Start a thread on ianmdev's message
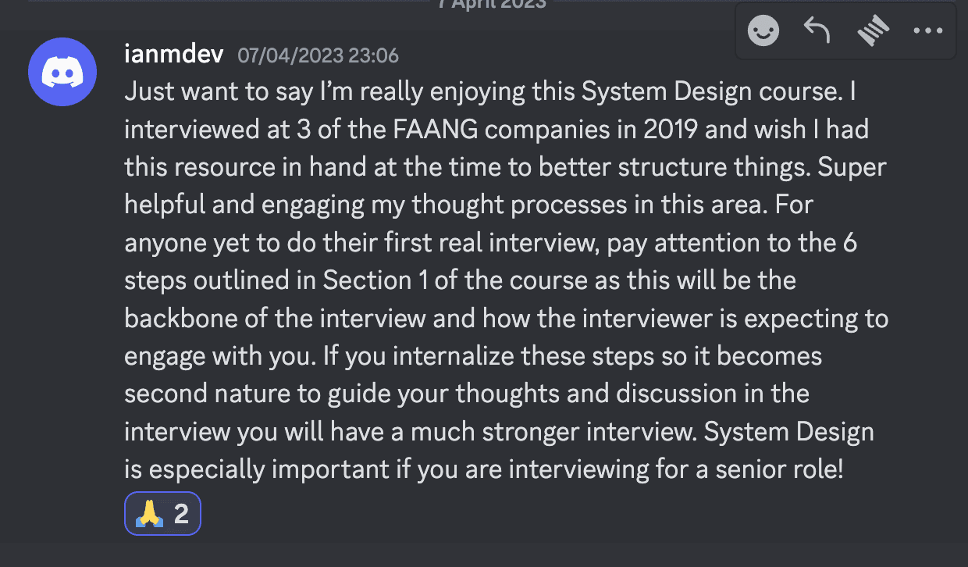The image size is (968, 567). click(x=872, y=30)
